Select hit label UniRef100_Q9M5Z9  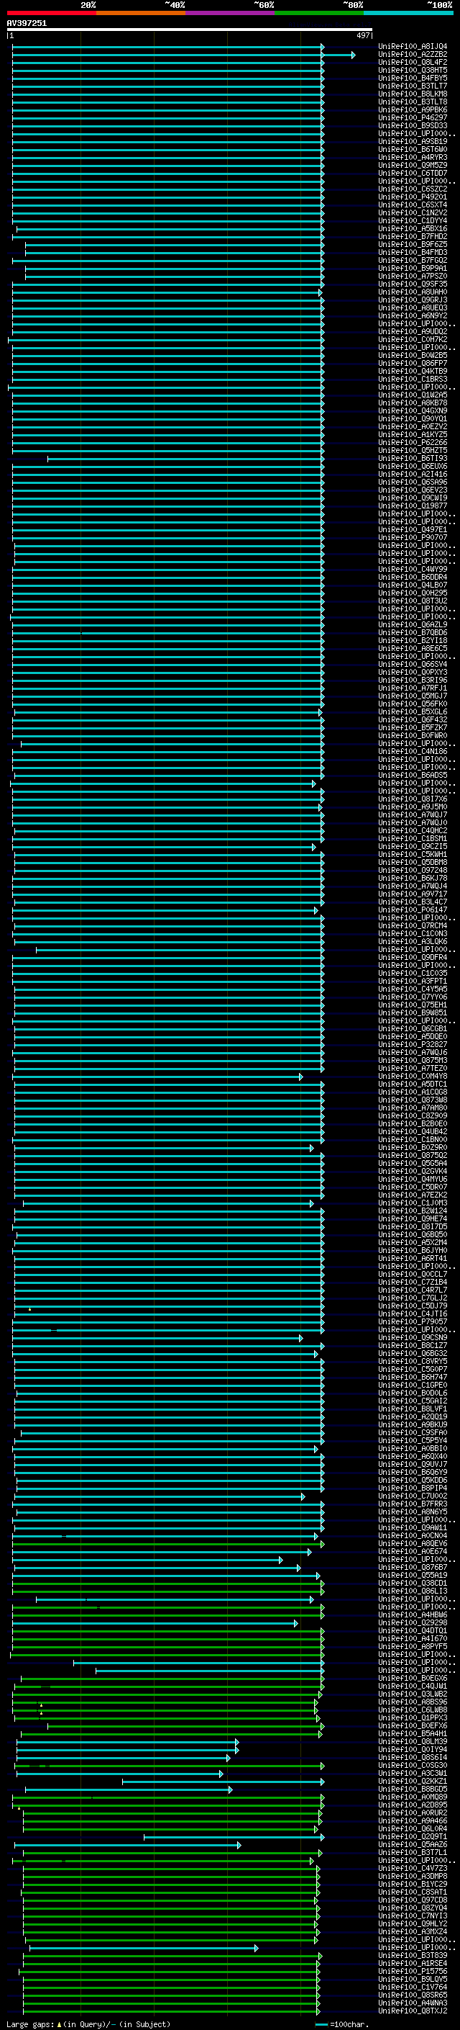413,166
